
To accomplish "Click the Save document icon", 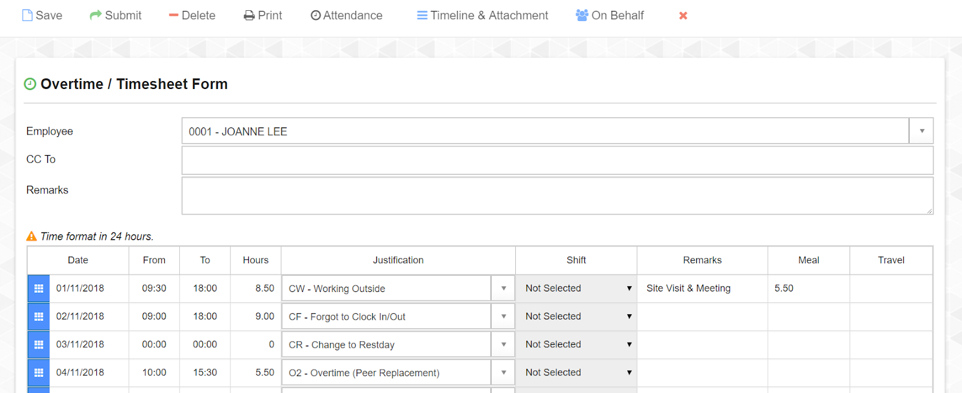I will point(27,16).
